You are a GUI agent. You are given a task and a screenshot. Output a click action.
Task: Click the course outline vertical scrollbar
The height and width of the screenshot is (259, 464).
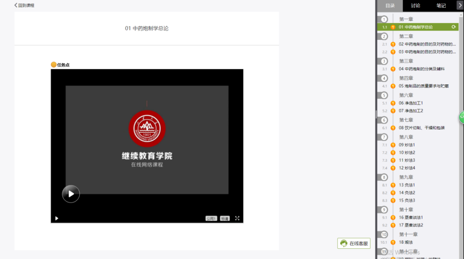coord(461,127)
